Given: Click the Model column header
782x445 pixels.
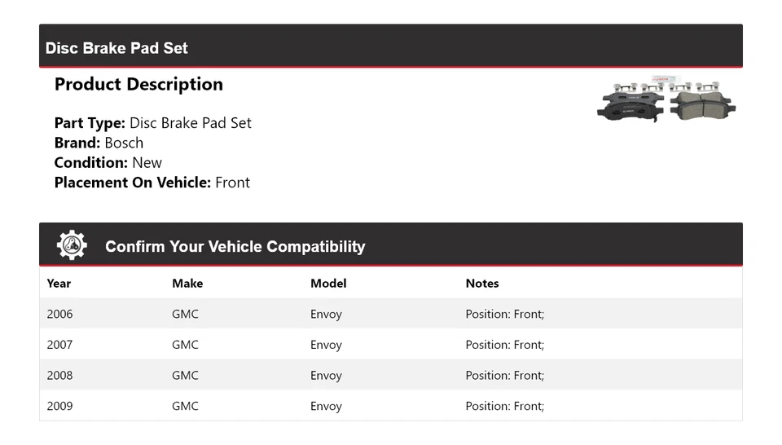Looking at the screenshot, I should 328,284.
